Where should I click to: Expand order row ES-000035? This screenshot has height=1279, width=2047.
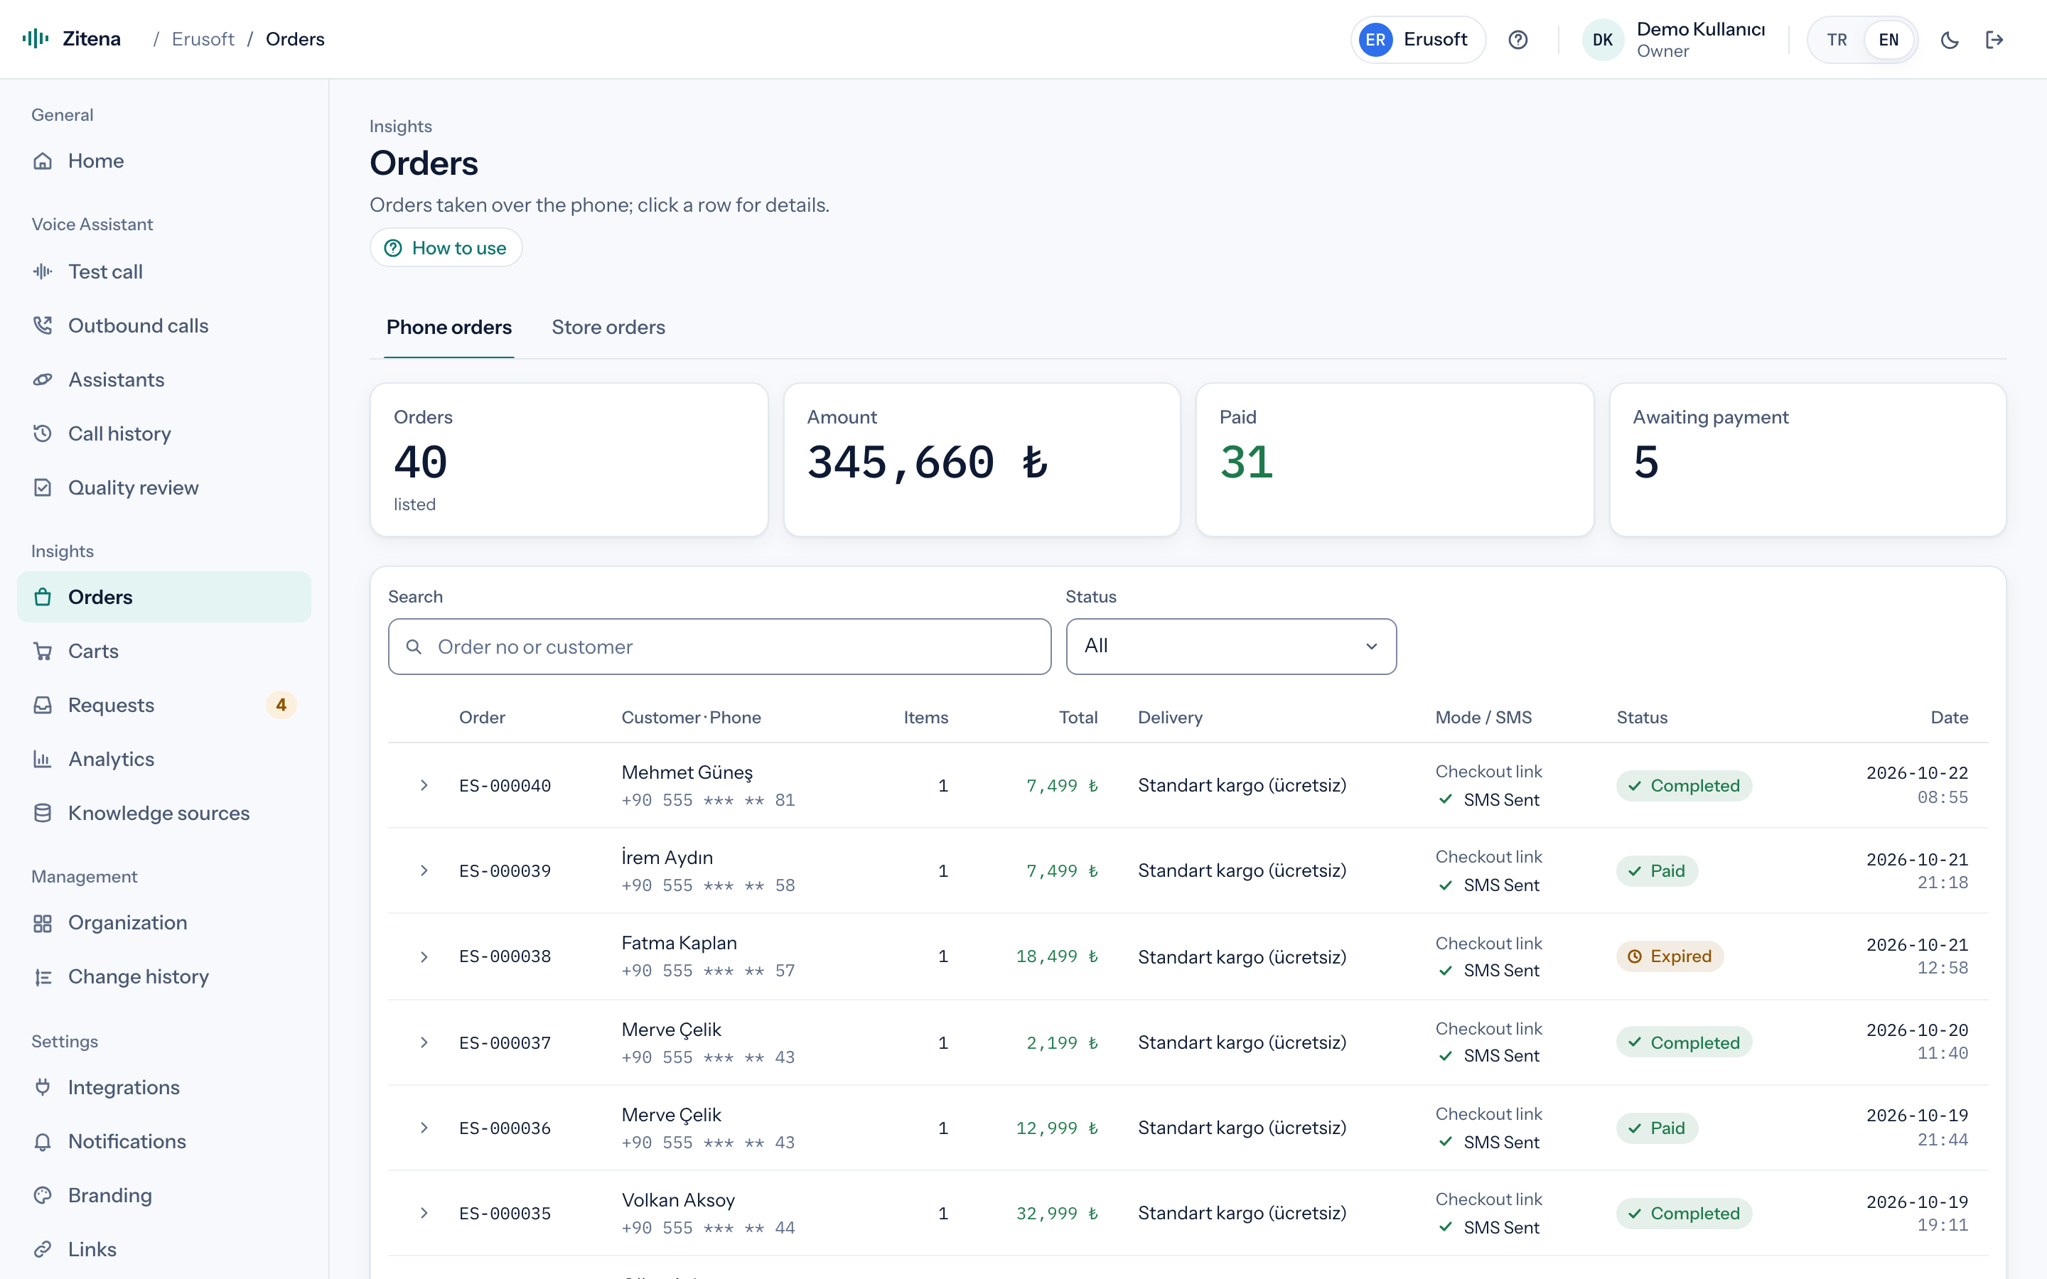click(x=424, y=1213)
